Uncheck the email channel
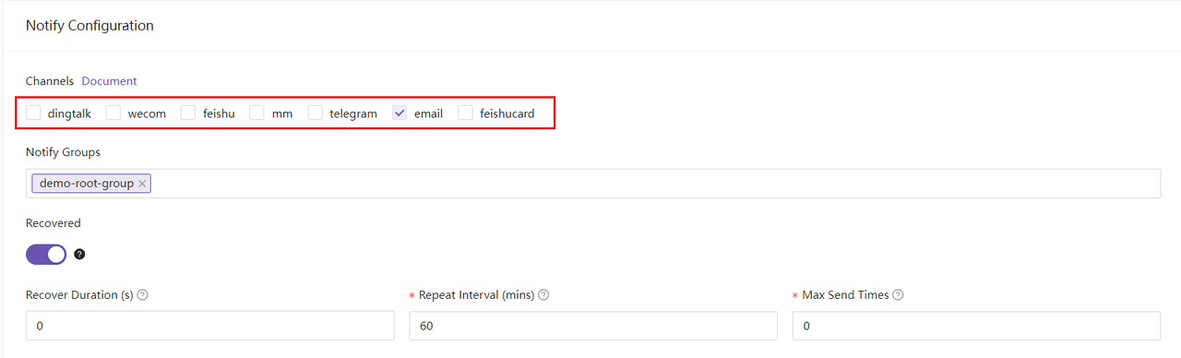1181x358 pixels. 400,113
